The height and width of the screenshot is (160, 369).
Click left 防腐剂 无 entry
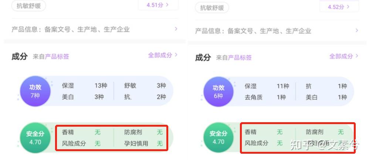(143, 132)
